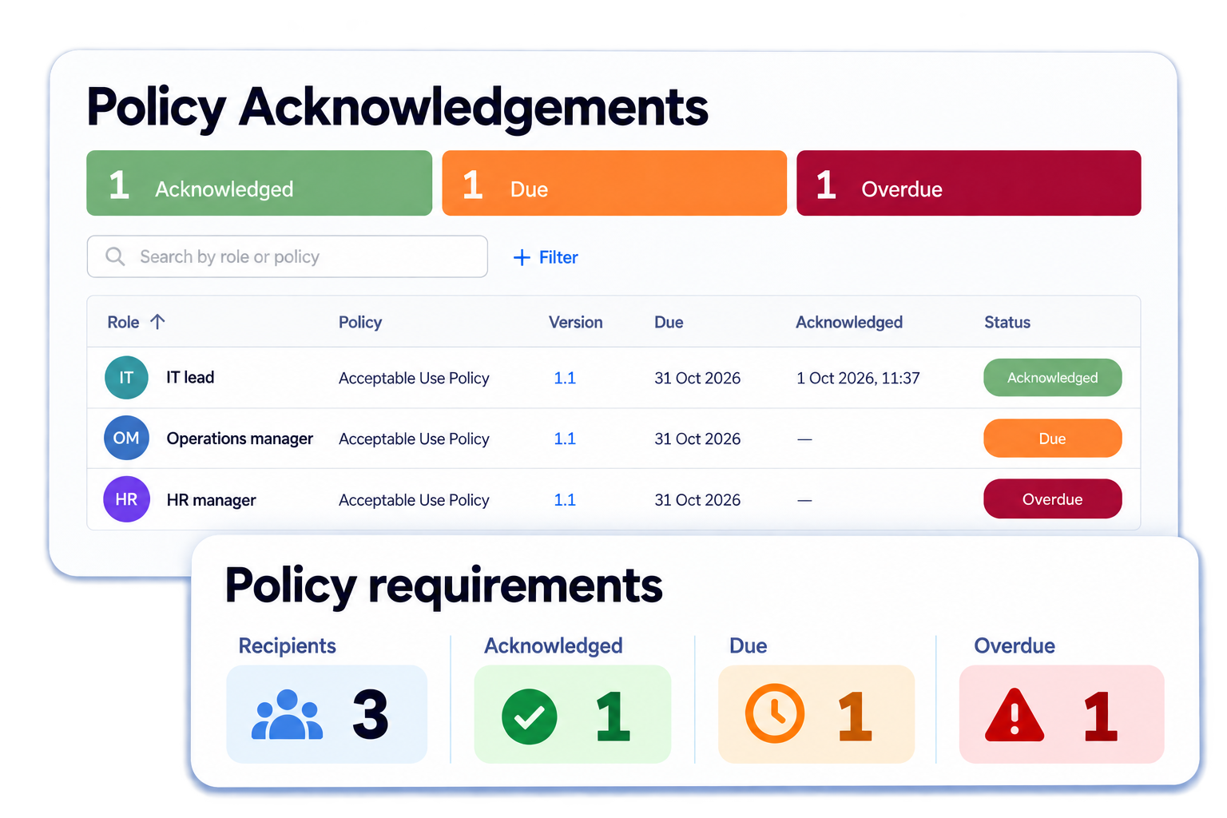
Task: Click the Overdue label in Policy requirements
Action: [1015, 645]
